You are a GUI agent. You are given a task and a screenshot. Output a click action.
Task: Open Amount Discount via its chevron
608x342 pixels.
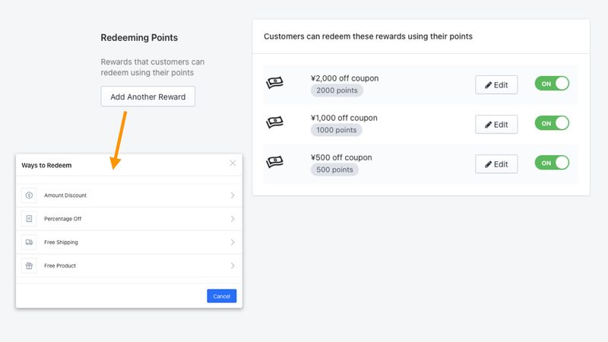pyautogui.click(x=233, y=195)
